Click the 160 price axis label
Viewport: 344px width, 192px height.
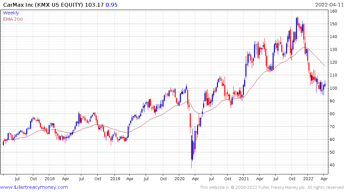click(333, 11)
